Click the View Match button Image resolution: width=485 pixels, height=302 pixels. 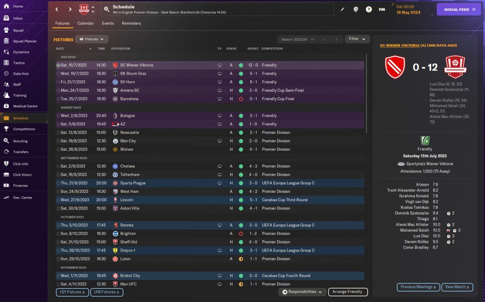tap(457, 287)
